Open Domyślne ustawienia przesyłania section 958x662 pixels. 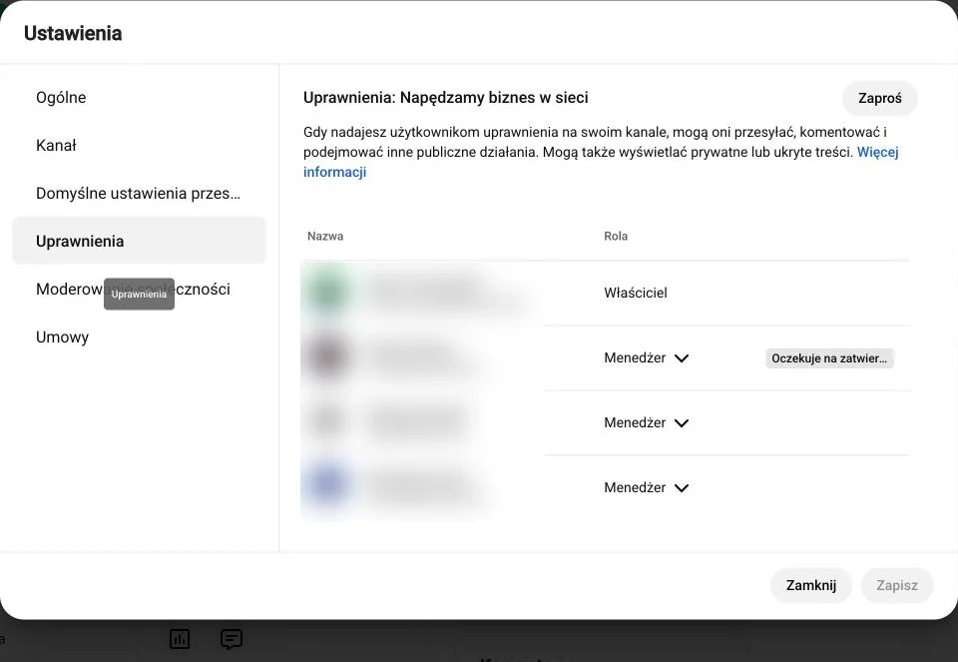(x=140, y=194)
